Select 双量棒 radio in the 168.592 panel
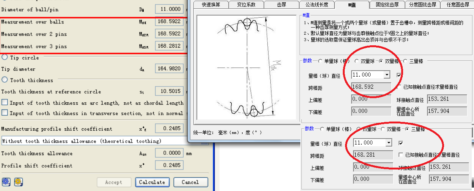474x191 pixels. click(x=381, y=61)
